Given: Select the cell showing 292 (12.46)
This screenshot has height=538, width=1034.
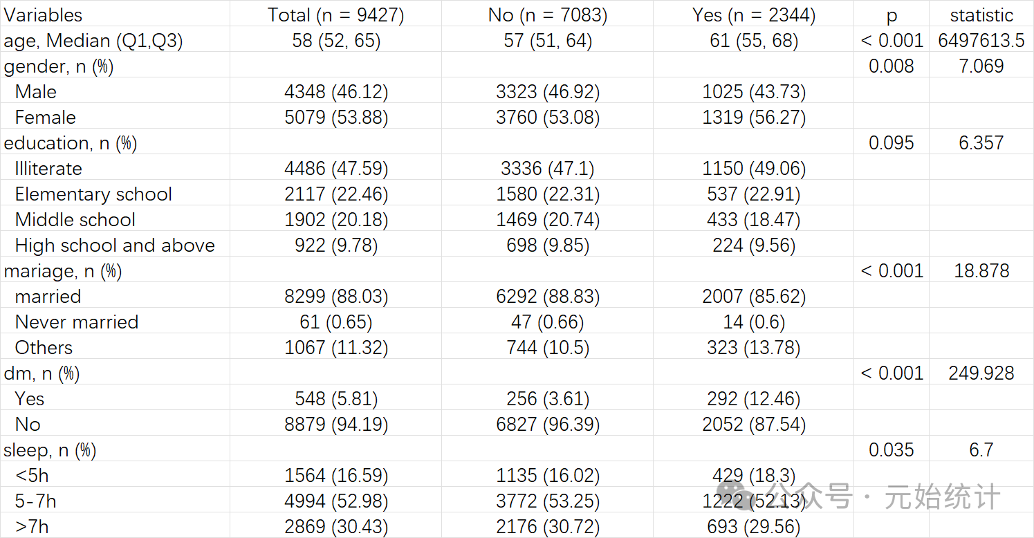Looking at the screenshot, I should point(753,399).
